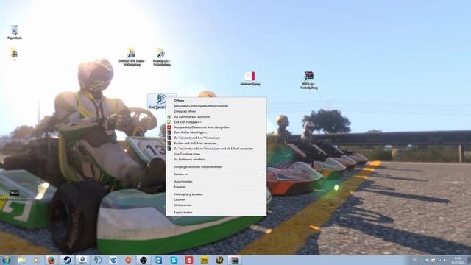Select the desktop icon below Papierkorb
Viewport: 471px width, 265px height.
point(14,54)
